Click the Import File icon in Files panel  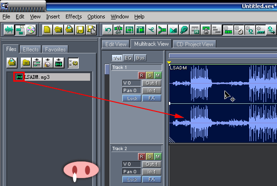tap(12, 63)
